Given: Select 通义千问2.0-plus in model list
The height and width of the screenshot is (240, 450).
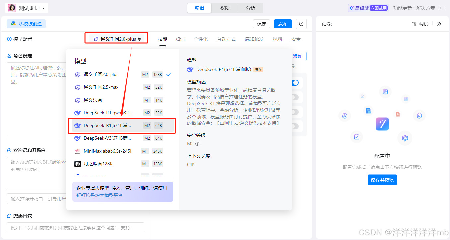Looking at the screenshot, I should [122, 74].
